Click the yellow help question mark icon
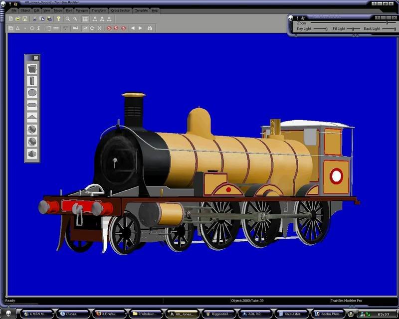This screenshot has height=319, width=399. point(58,19)
